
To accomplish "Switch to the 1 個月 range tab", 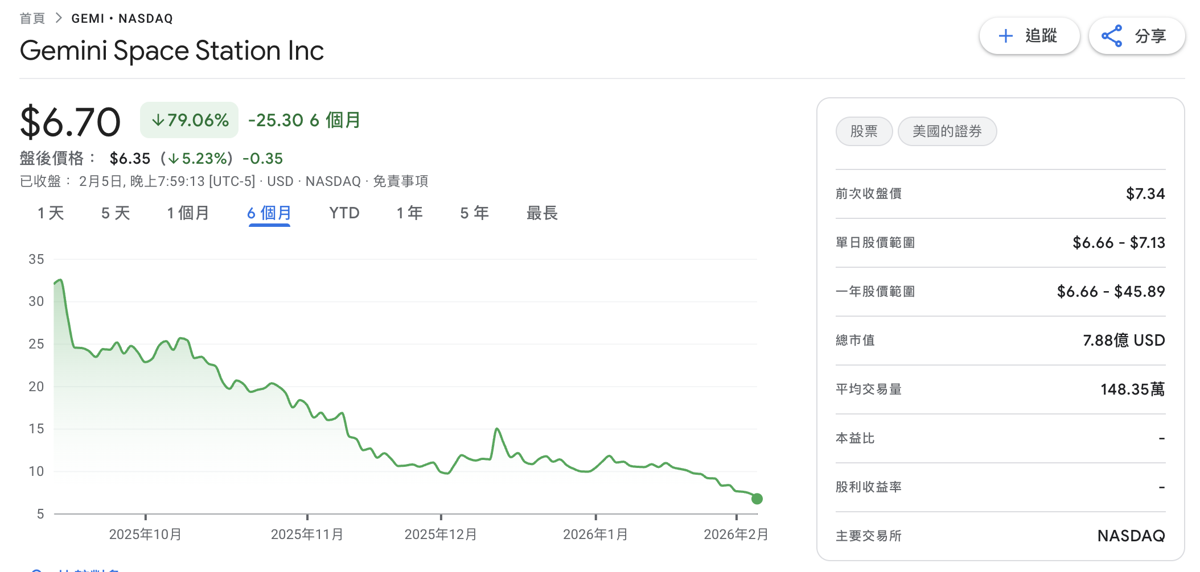I will 188,213.
